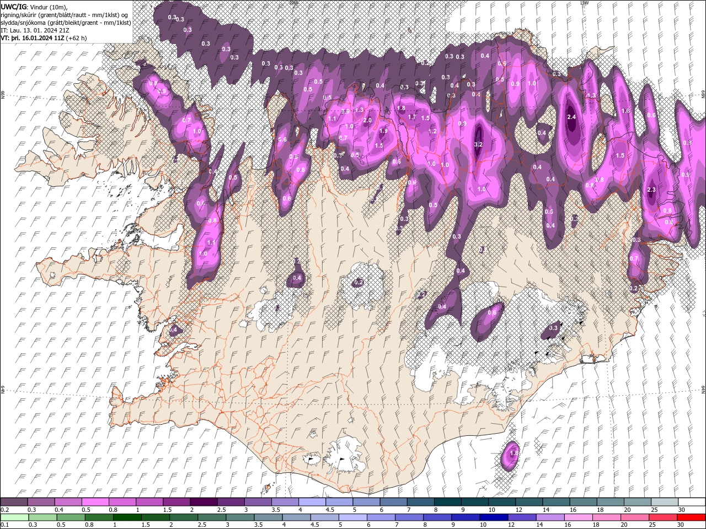
Task: Click the 2.0 precipitation value on the map
Action: tap(368, 120)
